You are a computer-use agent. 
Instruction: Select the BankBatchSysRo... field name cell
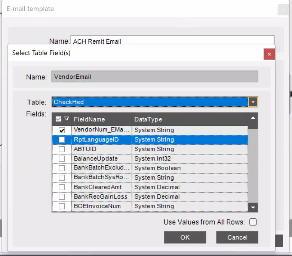coord(101,178)
